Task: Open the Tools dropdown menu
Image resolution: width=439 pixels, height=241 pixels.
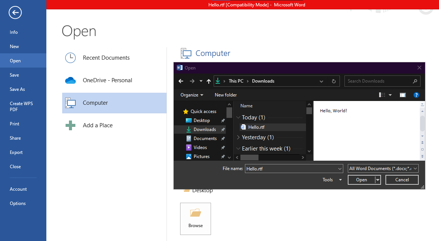Action: point(332,180)
